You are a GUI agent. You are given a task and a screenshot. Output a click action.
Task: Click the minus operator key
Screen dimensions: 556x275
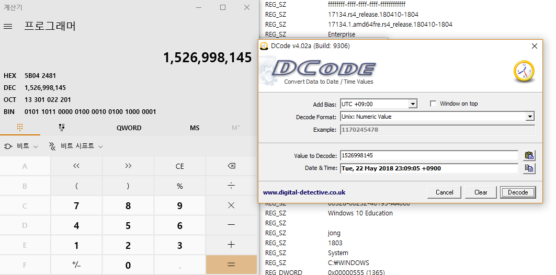click(x=231, y=225)
